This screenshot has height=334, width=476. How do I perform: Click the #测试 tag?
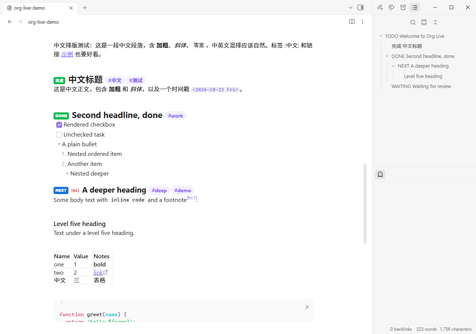point(136,80)
